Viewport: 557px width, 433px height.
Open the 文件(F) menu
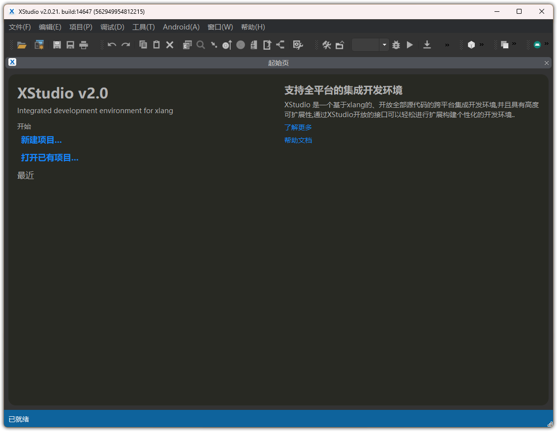point(20,27)
